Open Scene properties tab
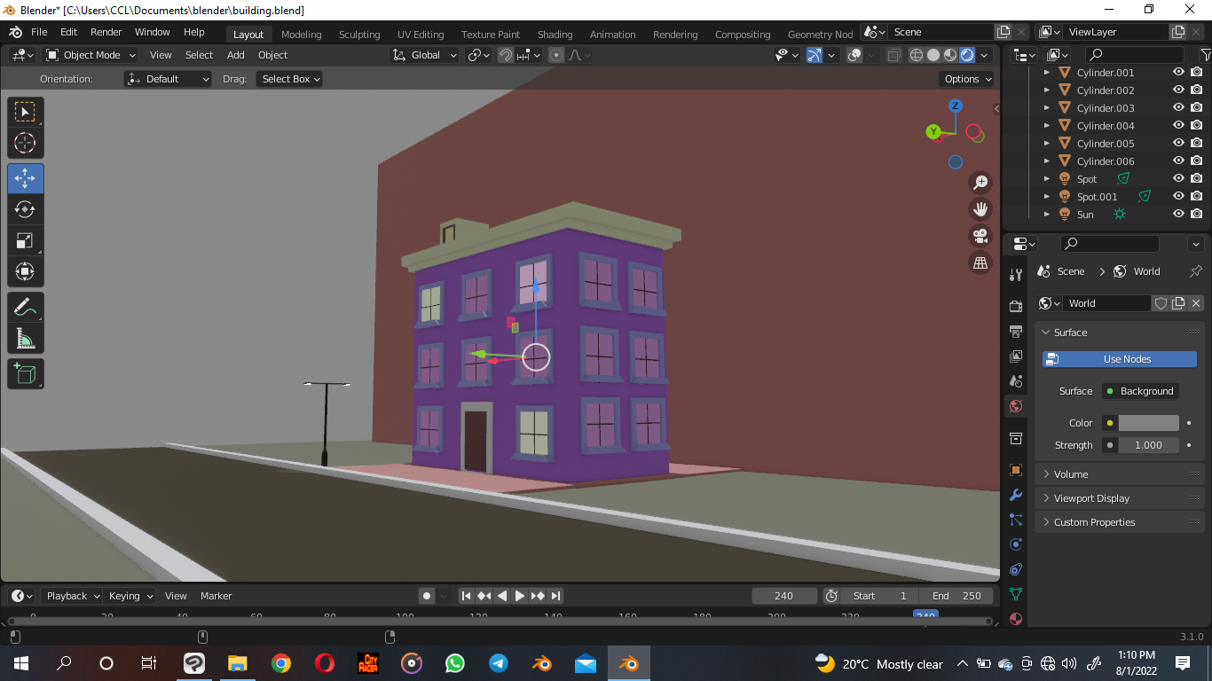The width and height of the screenshot is (1212, 681). point(1016,381)
